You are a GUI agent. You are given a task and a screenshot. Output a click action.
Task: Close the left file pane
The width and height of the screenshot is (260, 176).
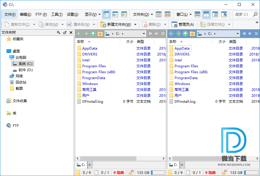click(163, 34)
